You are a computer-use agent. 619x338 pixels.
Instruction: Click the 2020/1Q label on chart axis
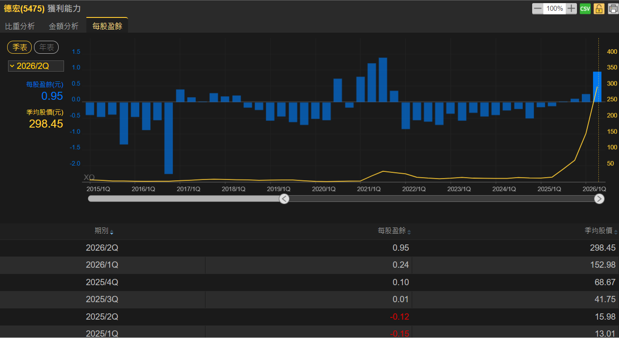pos(324,189)
